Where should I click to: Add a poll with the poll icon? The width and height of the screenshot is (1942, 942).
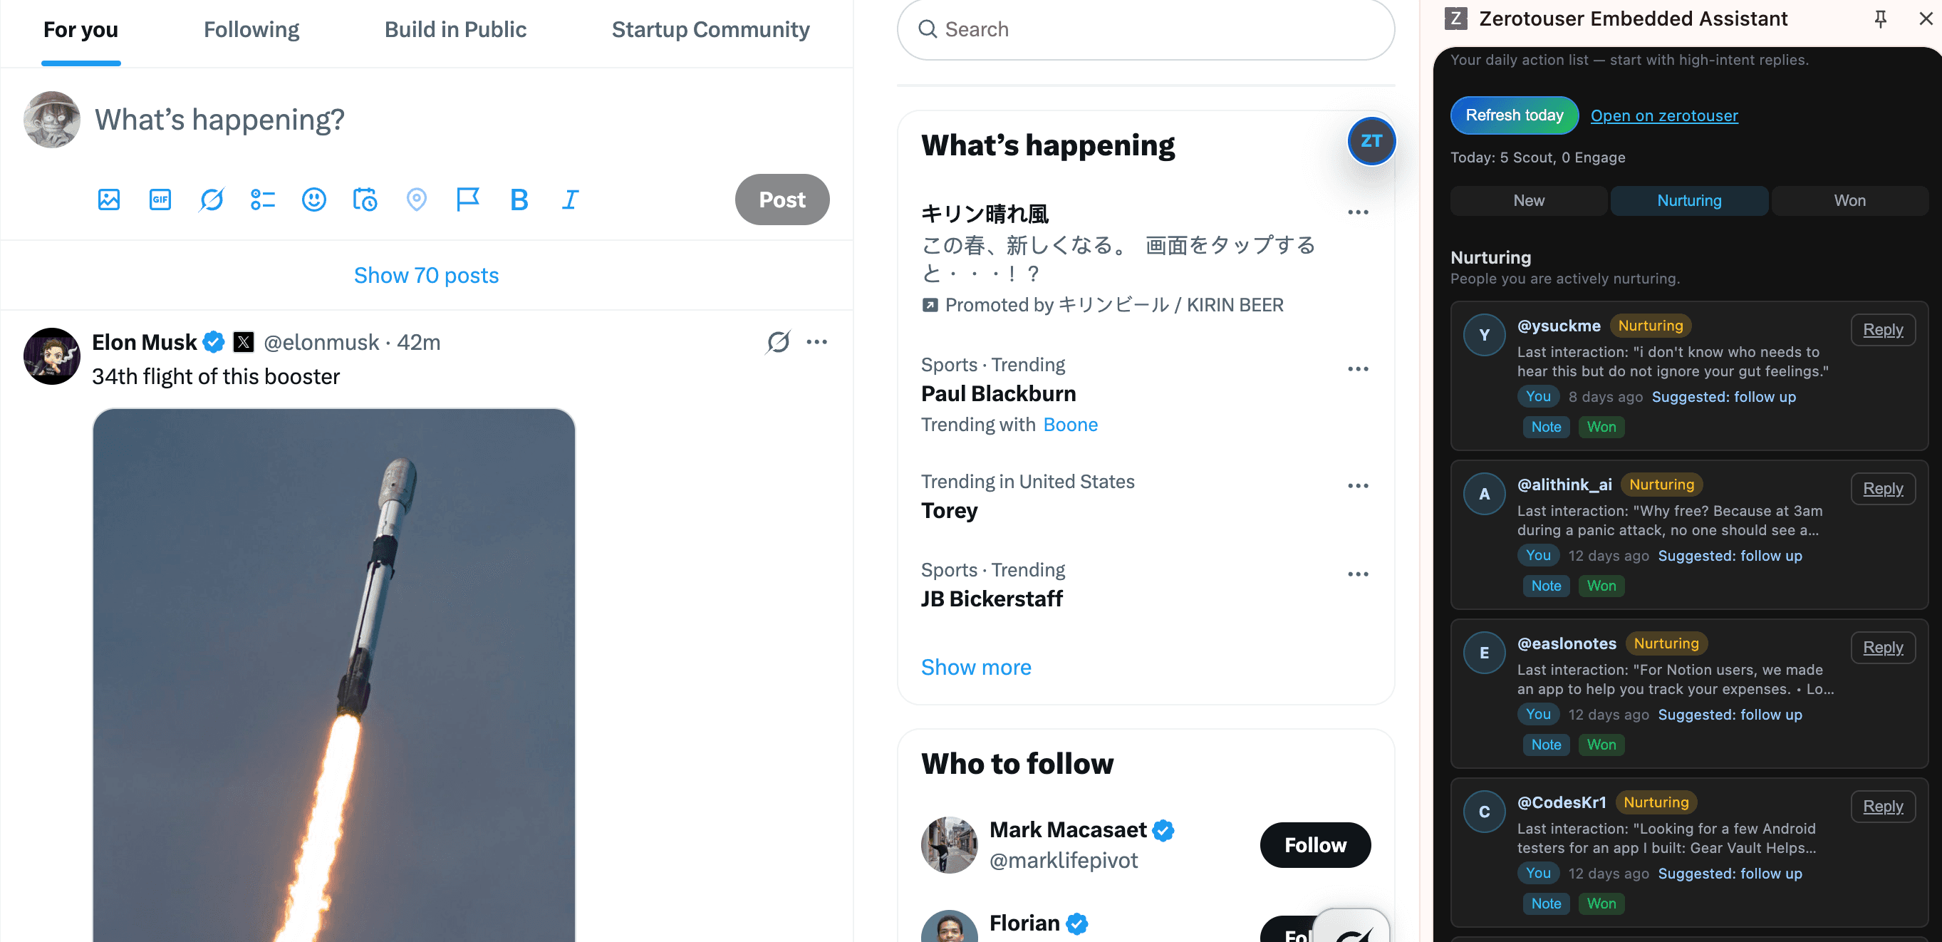(262, 200)
